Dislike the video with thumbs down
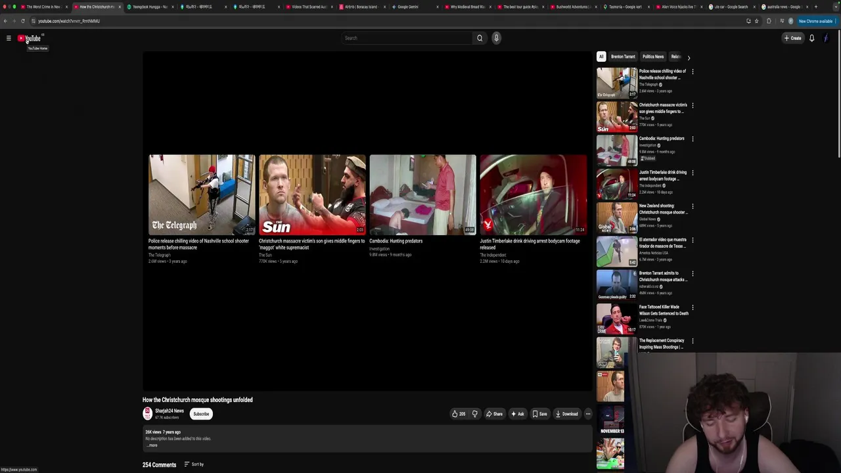The width and height of the screenshot is (841, 473). coord(475,414)
